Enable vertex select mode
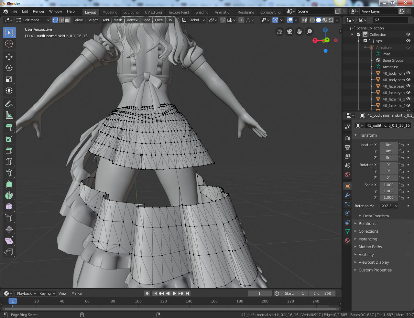 click(55, 20)
